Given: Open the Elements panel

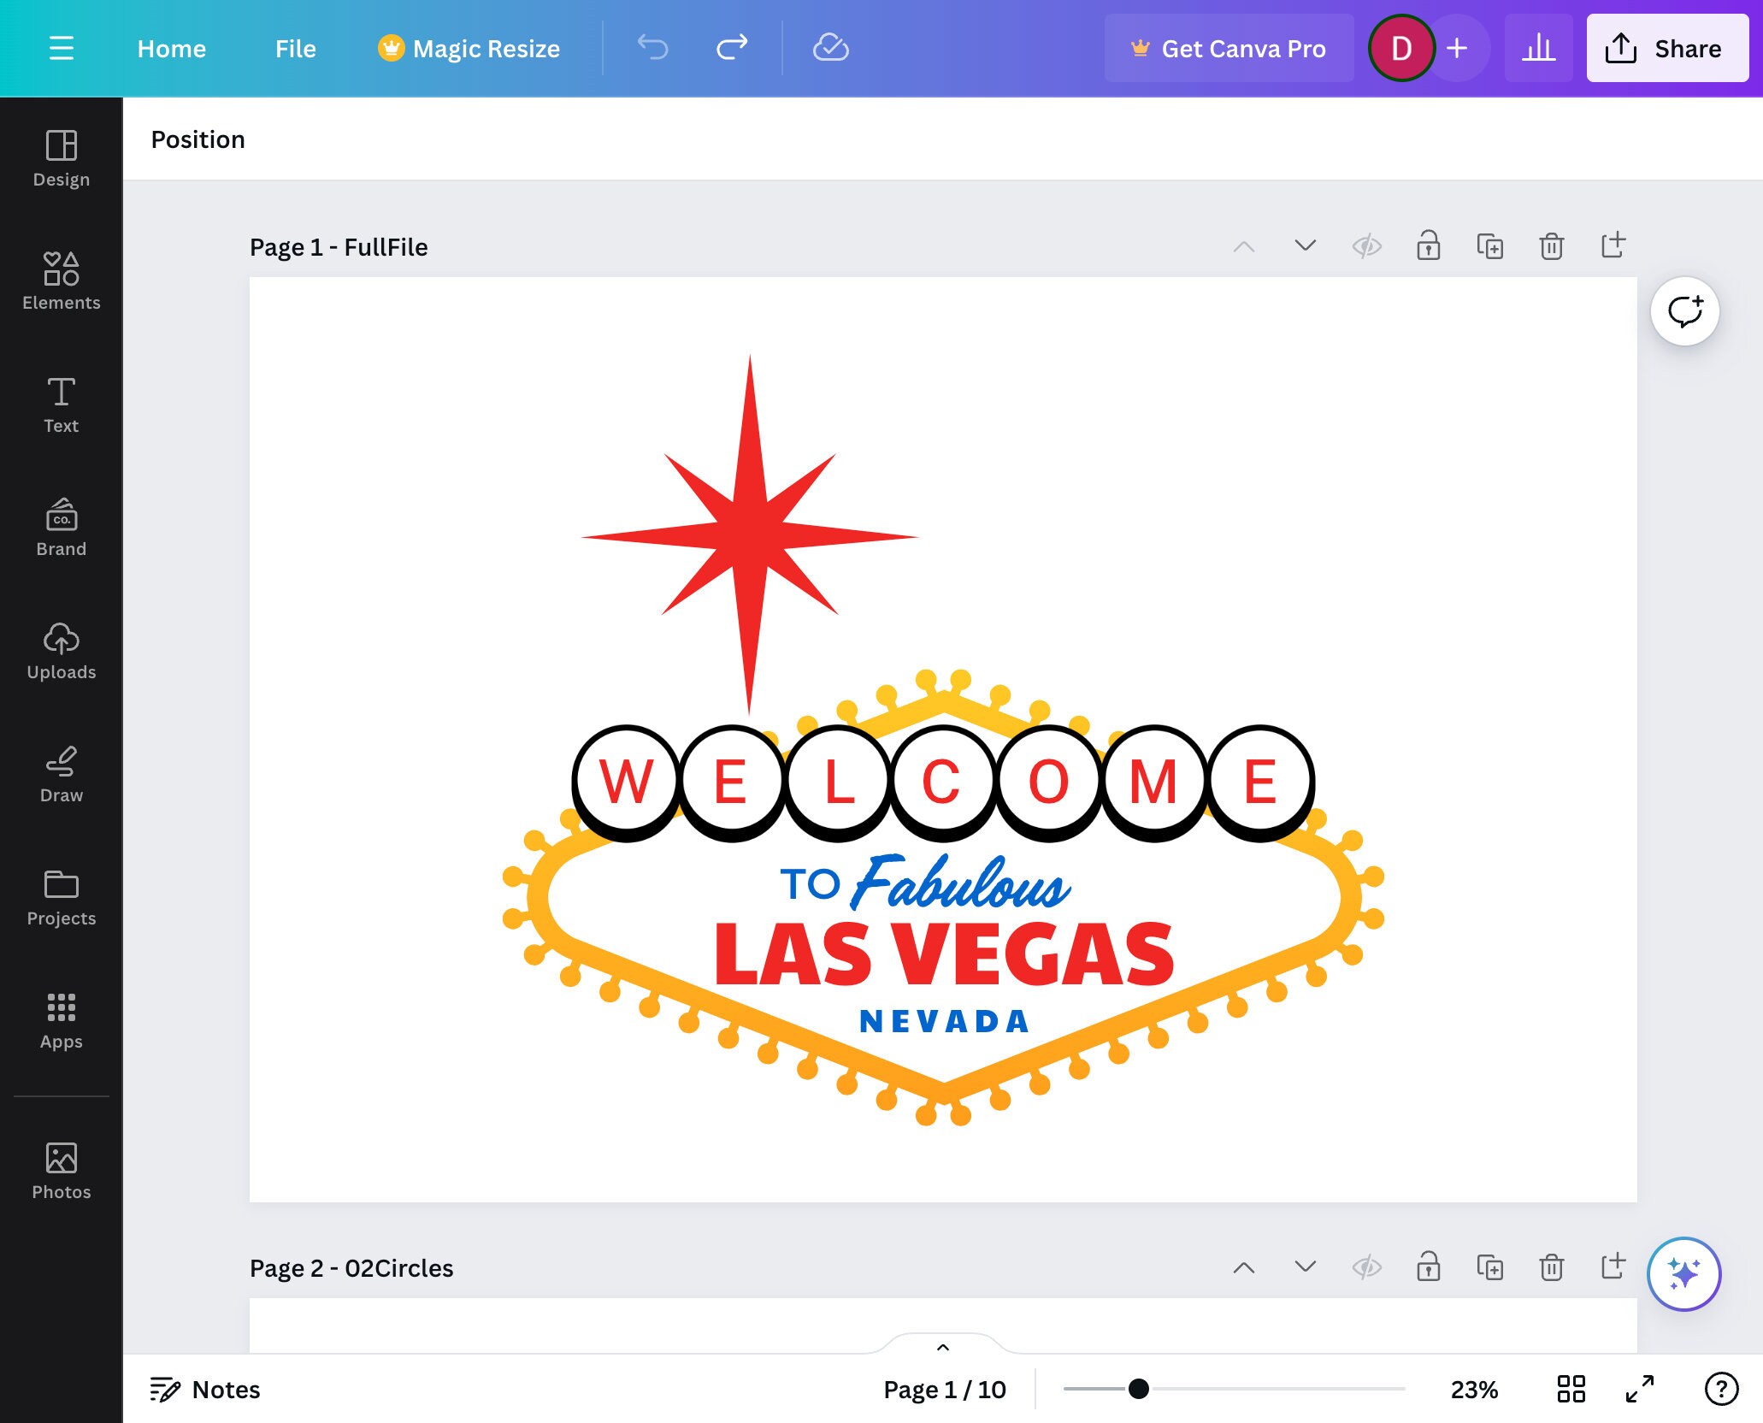Looking at the screenshot, I should click(x=61, y=278).
